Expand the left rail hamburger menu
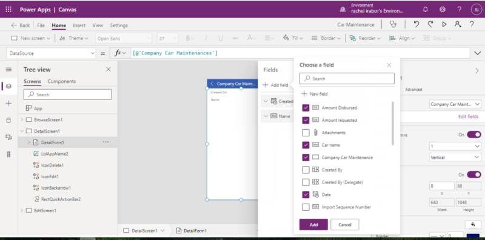This screenshot has width=485, height=240. pos(8,70)
